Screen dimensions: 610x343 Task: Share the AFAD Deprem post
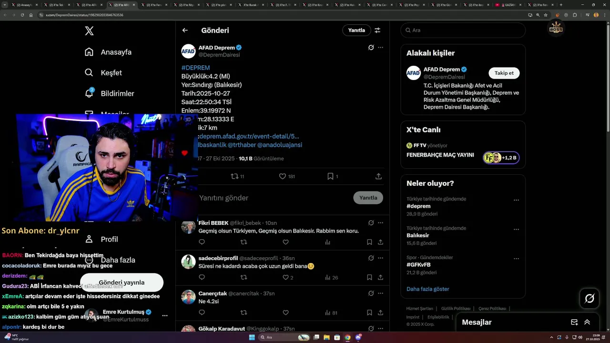(x=378, y=176)
